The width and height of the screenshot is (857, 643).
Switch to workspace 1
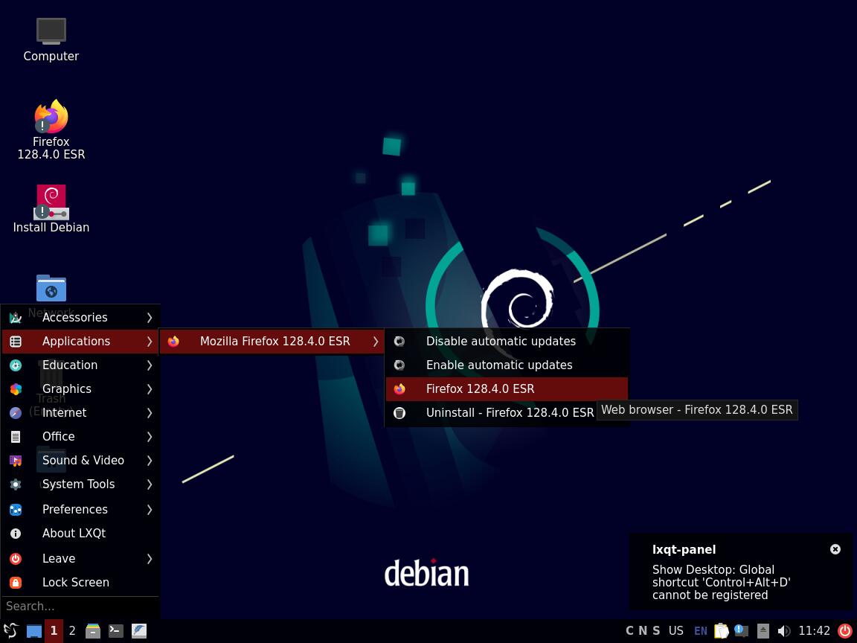(x=54, y=631)
